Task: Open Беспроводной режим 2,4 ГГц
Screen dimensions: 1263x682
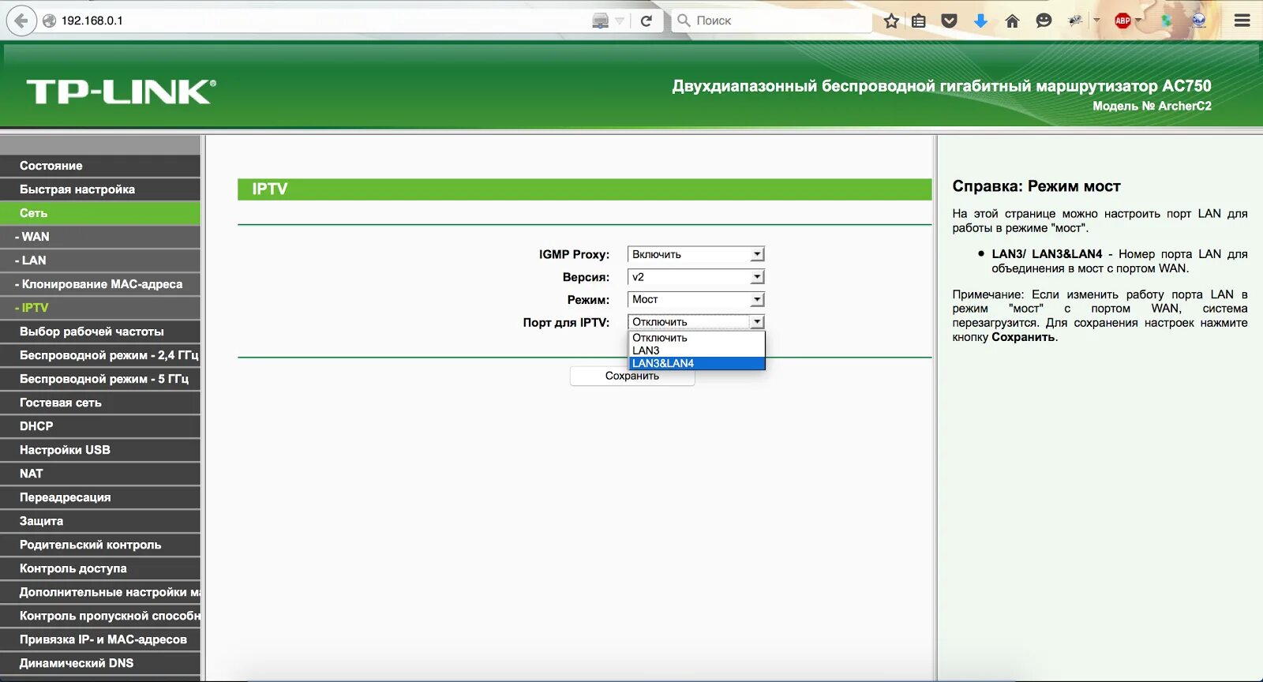Action: click(100, 355)
